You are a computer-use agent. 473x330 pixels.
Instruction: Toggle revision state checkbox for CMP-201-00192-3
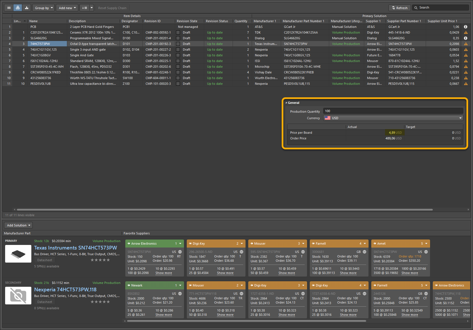click(178, 44)
